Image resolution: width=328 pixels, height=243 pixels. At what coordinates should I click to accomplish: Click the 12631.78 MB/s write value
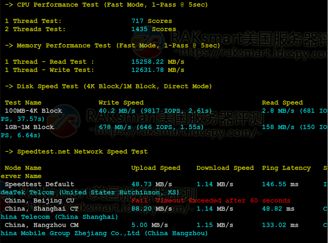click(x=158, y=70)
